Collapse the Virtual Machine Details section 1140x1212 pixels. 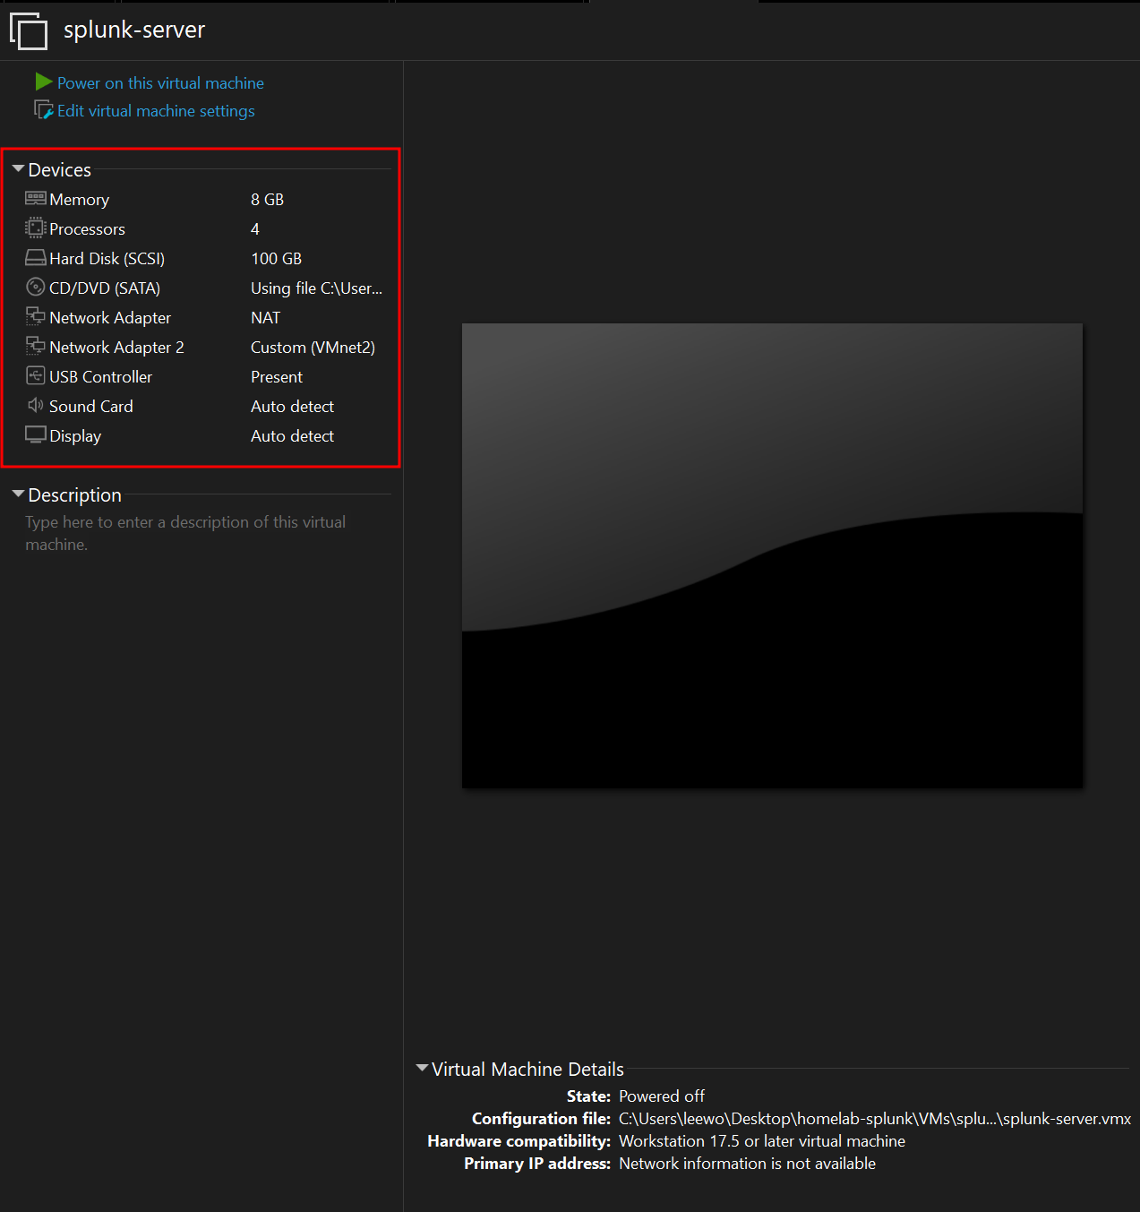pyautogui.click(x=422, y=1068)
